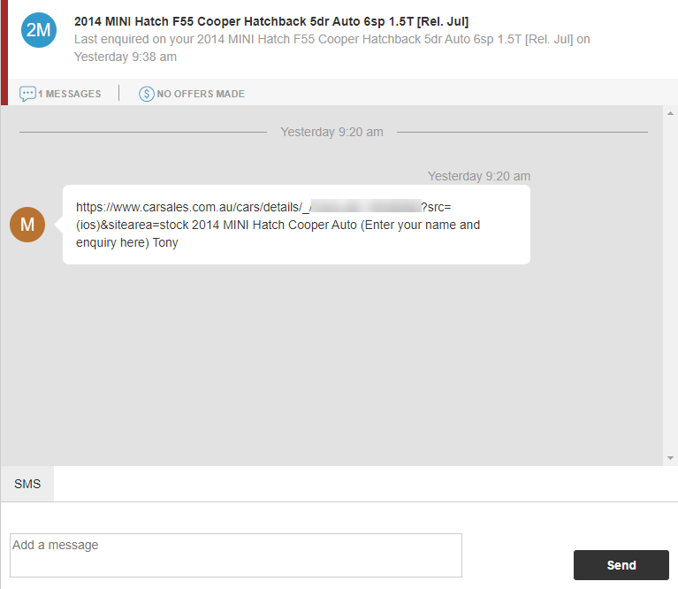Click the 'NO OFFERS MADE' label
Viewport: 678px width, 589px height.
[201, 94]
